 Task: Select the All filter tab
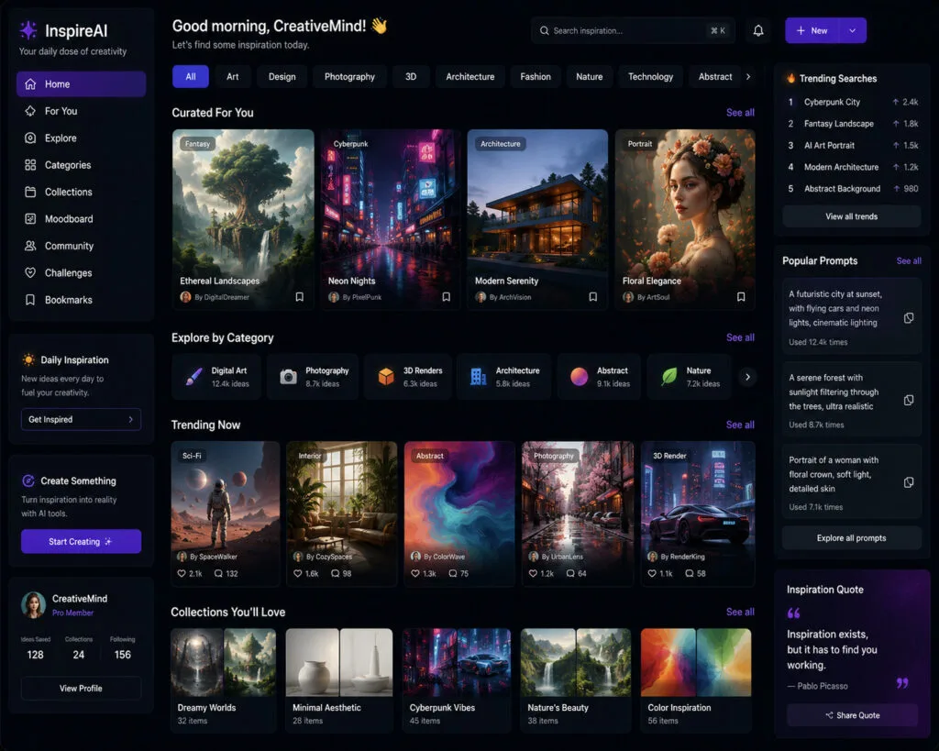(191, 77)
